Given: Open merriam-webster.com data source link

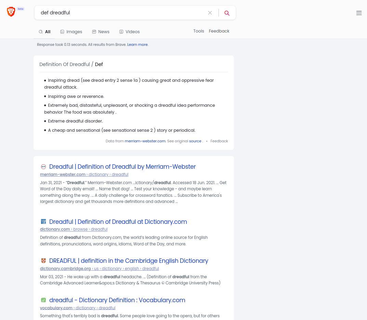Looking at the screenshot, I should [x=145, y=141].
